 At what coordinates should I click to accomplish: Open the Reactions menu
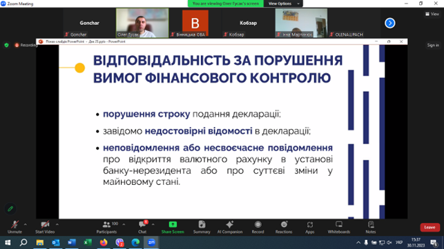pos(284,227)
